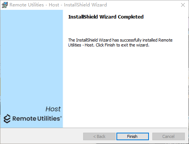This screenshot has width=189, height=144.
Task: Click the word Remote ending the first message line
Action: (165, 40)
